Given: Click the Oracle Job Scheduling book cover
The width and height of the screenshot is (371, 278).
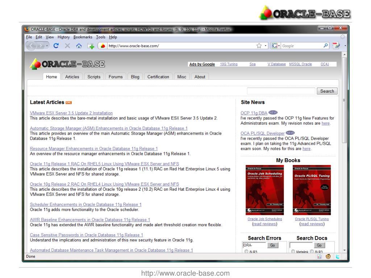Looking at the screenshot, I should click(265, 190).
